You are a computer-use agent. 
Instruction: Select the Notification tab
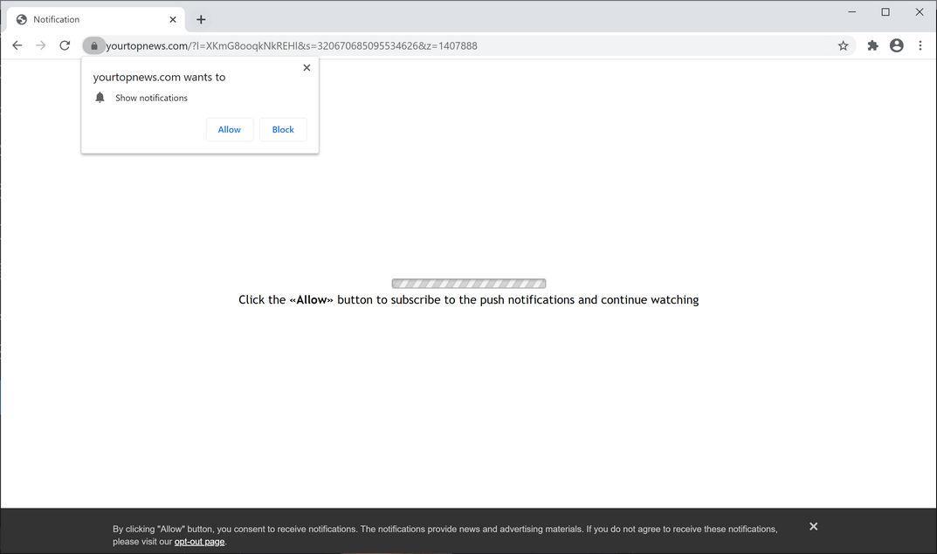click(95, 20)
